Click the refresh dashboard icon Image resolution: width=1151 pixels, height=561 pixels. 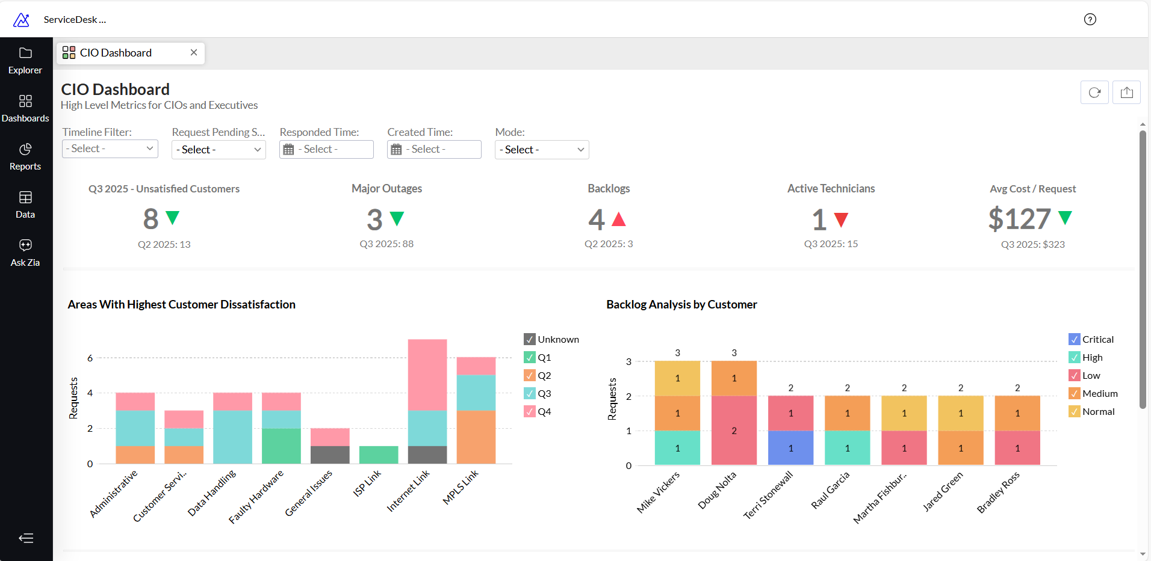coord(1094,93)
